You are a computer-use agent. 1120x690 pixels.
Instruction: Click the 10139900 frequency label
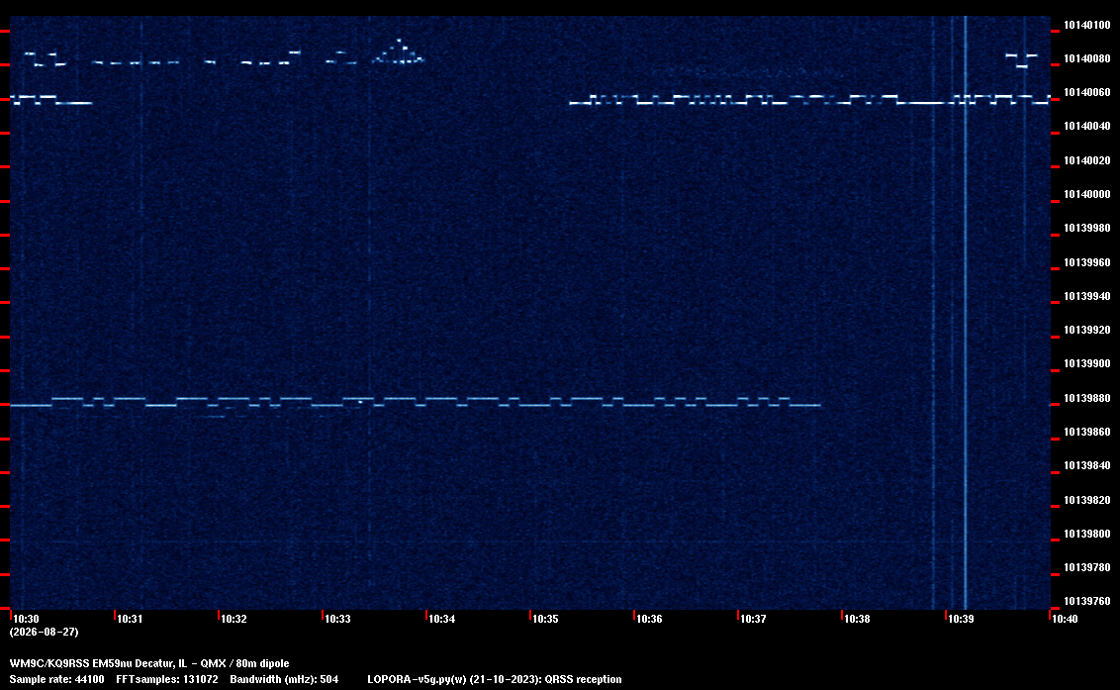1087,364
